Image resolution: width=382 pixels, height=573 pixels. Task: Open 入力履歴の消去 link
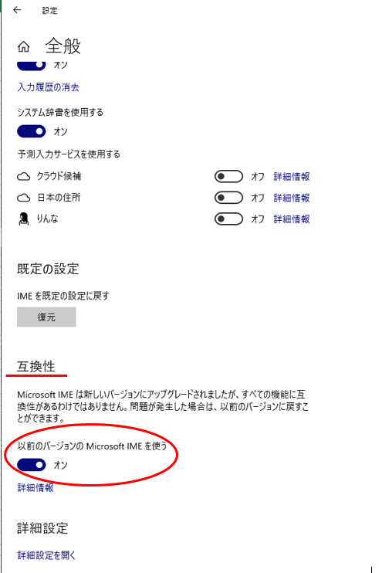click(48, 87)
